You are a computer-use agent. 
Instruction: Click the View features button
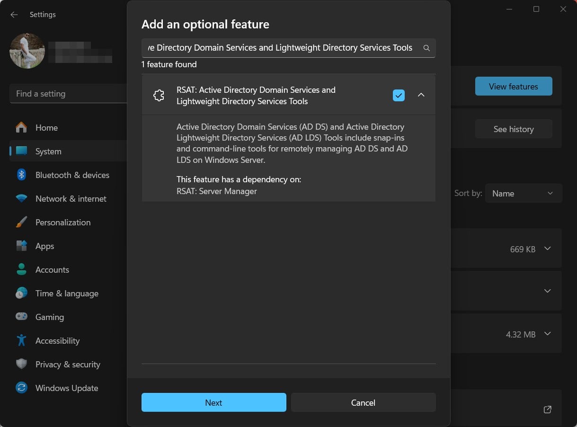514,86
